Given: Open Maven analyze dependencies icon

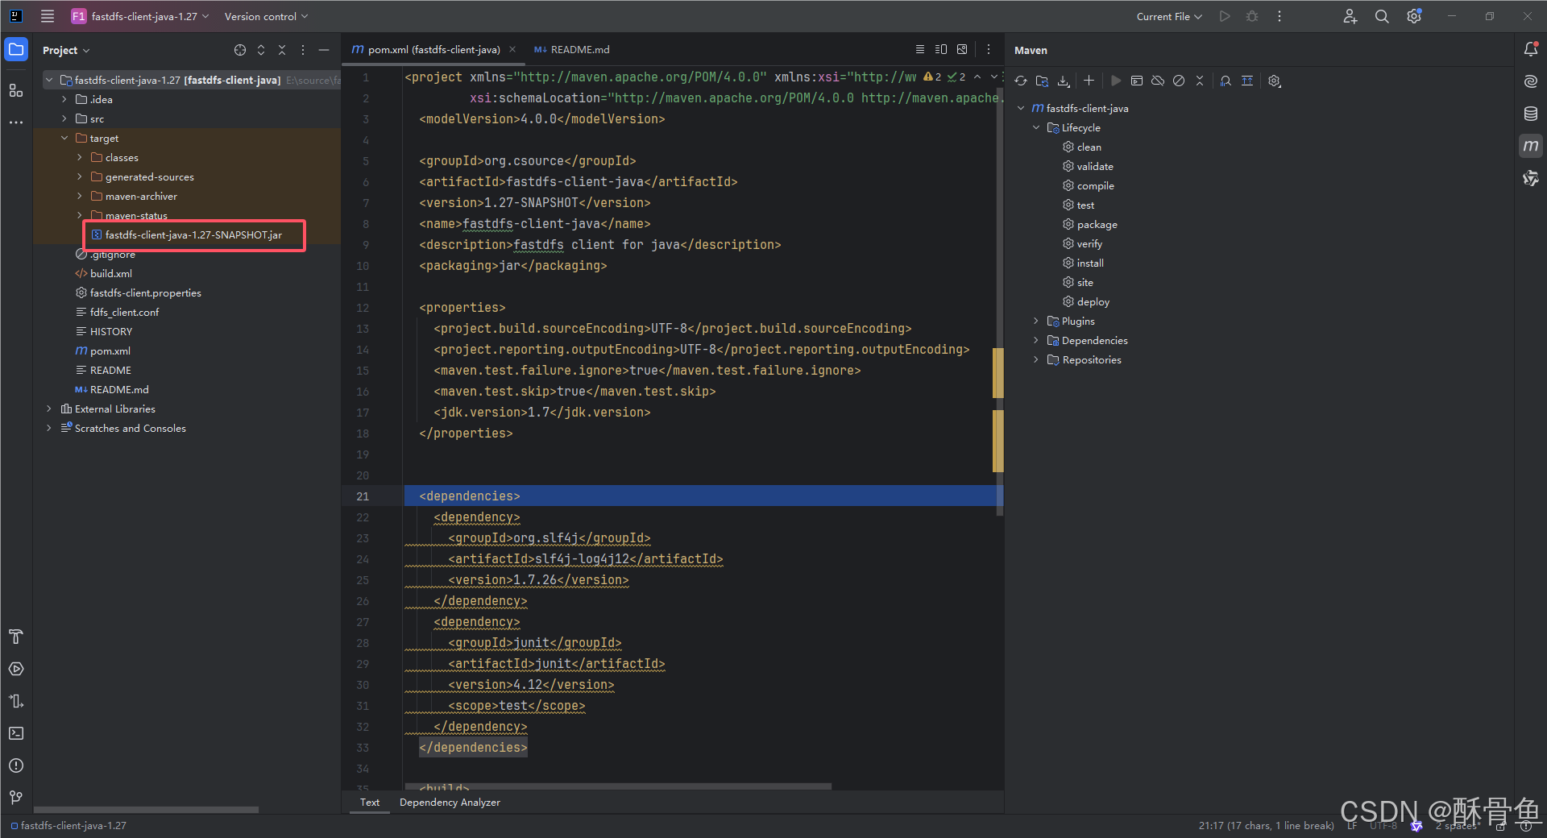Looking at the screenshot, I should coord(1226,81).
